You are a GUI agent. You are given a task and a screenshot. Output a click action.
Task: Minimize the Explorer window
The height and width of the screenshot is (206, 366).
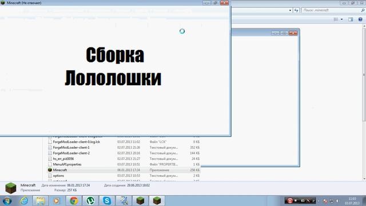pos(344,3)
